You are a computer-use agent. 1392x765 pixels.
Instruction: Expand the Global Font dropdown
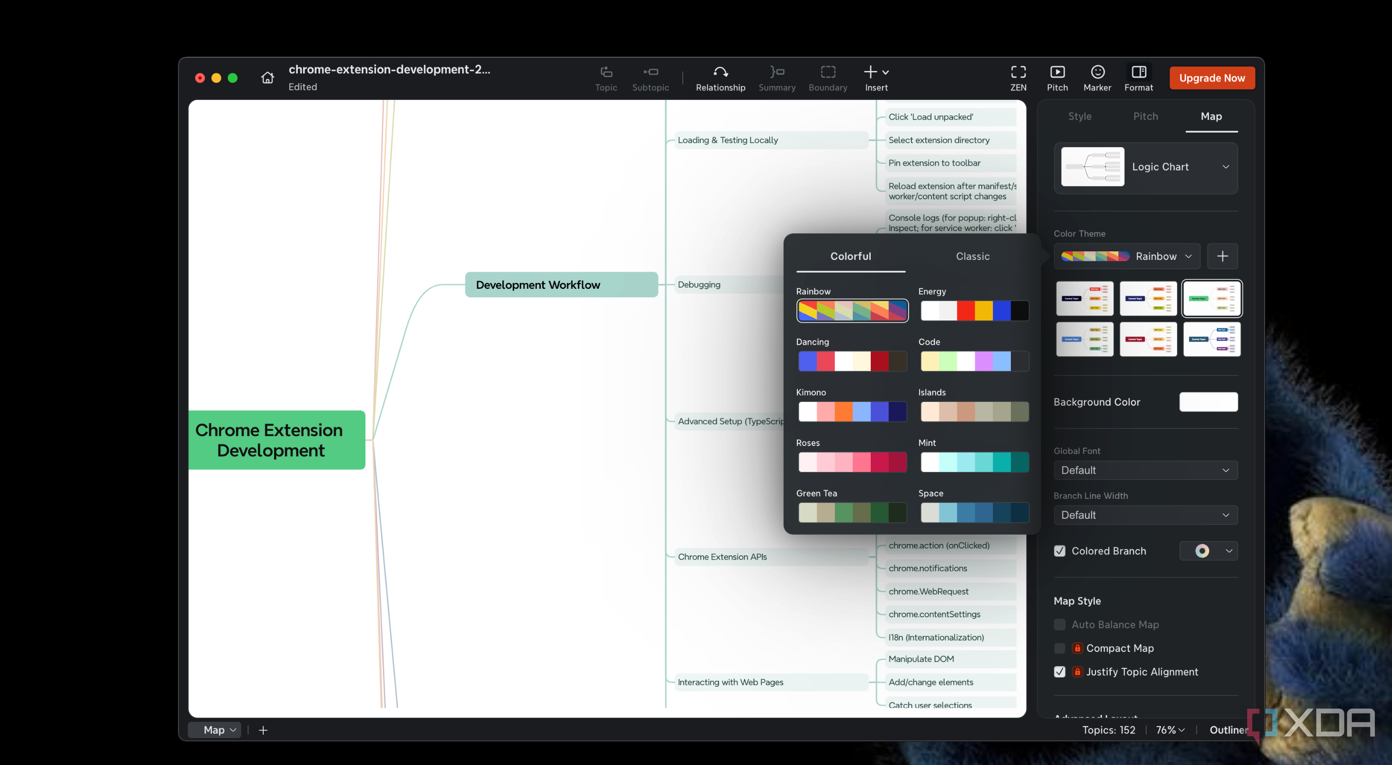tap(1146, 471)
